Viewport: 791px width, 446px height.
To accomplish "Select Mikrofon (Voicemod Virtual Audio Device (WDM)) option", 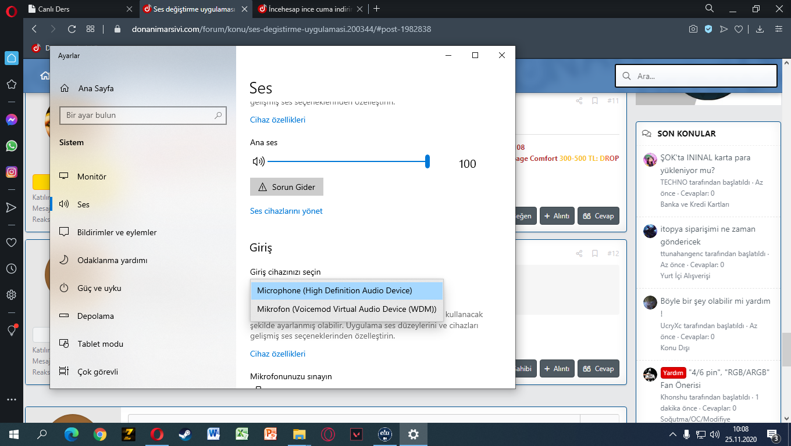I will (x=347, y=309).
